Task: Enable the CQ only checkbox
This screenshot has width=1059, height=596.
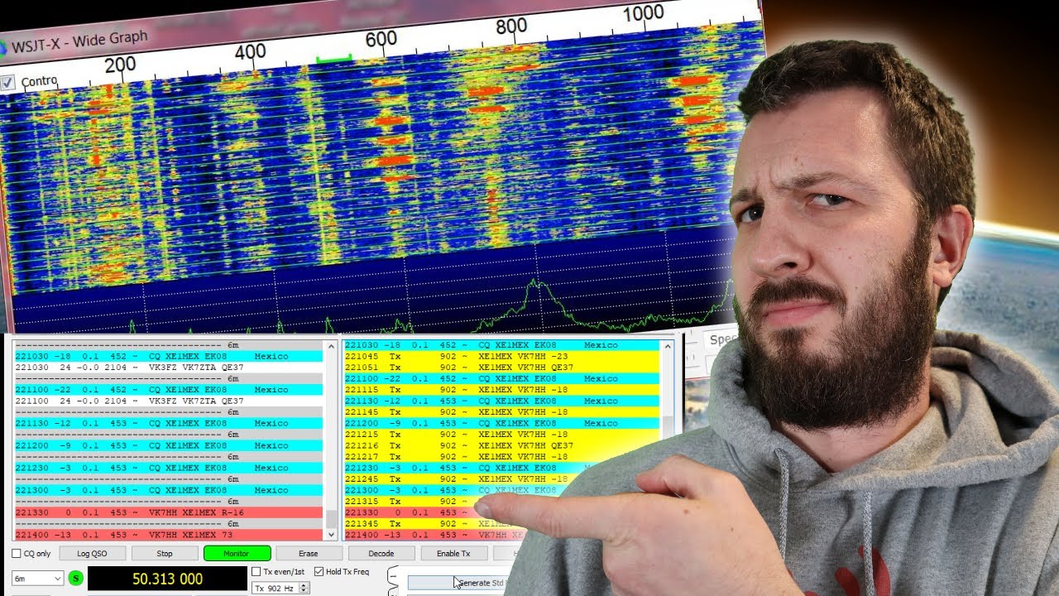Action: click(17, 554)
